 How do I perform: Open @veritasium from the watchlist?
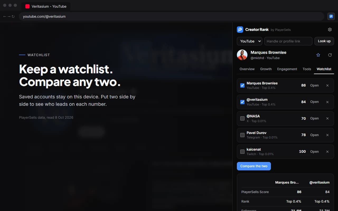tap(314, 102)
